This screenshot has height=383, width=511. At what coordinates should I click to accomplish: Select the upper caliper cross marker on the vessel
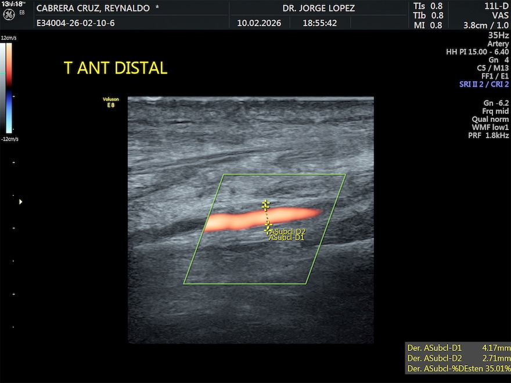tap(265, 204)
